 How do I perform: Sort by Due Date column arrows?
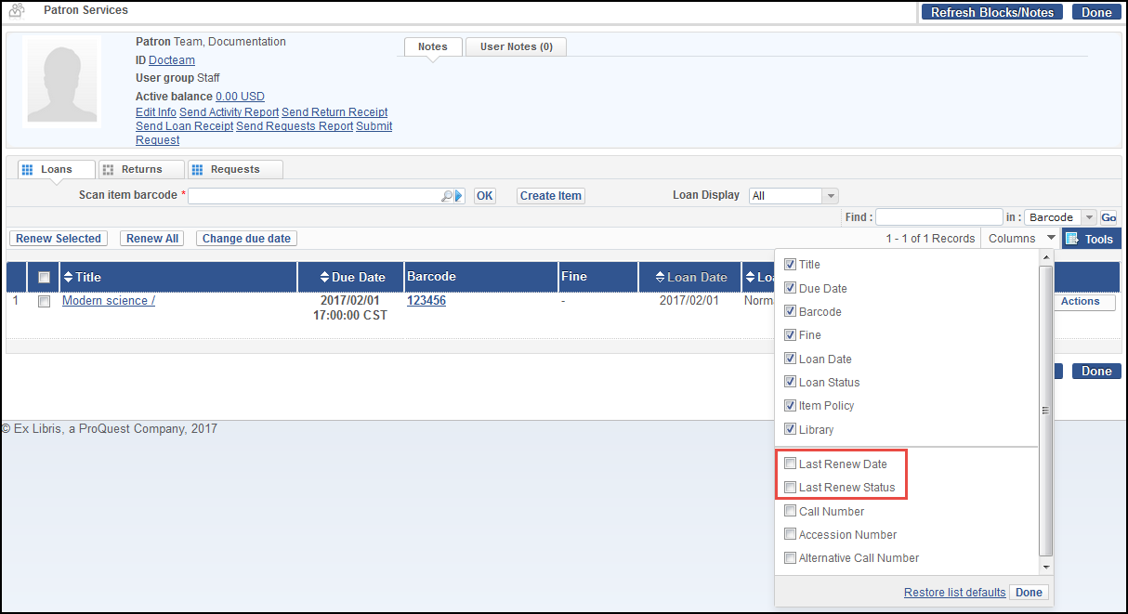(324, 277)
